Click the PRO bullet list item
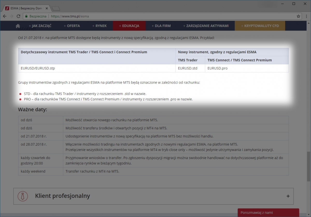The height and width of the screenshot is (217, 311). tap(108, 99)
